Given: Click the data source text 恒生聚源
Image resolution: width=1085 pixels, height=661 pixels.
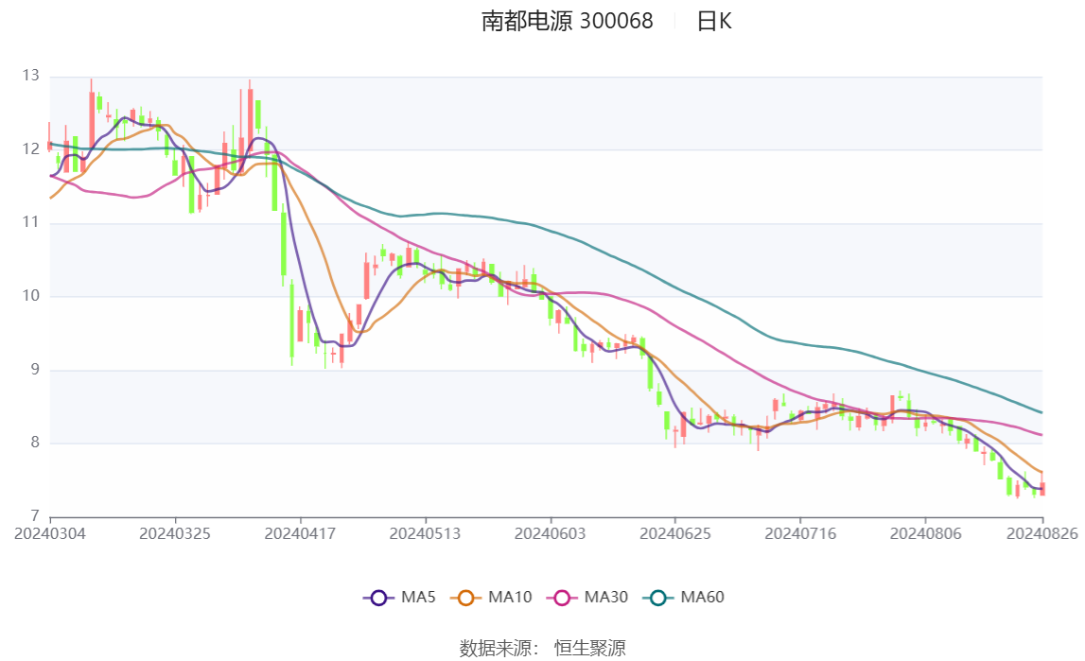Looking at the screenshot, I should pyautogui.click(x=590, y=648).
